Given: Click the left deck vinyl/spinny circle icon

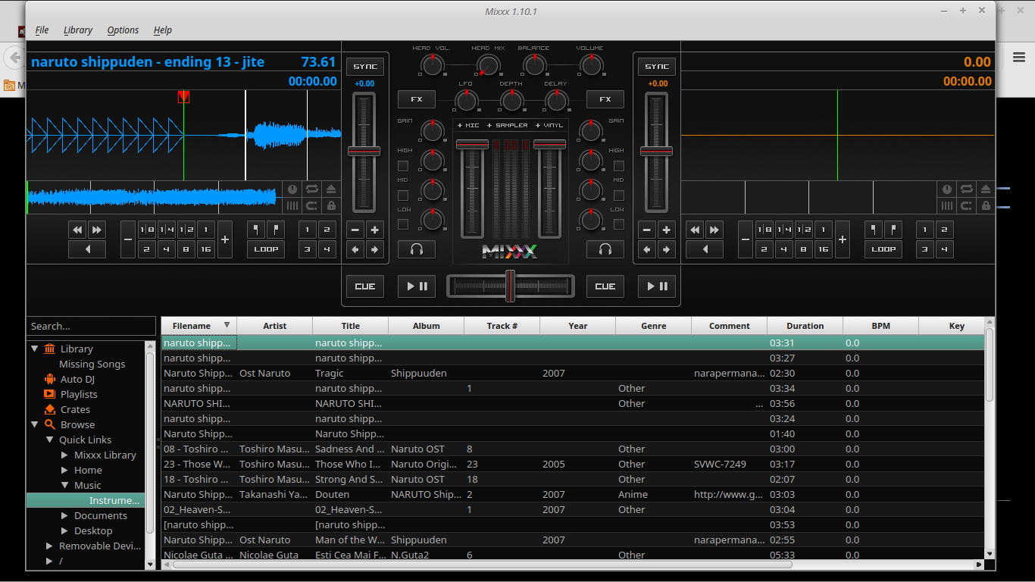Looking at the screenshot, I should [292, 189].
